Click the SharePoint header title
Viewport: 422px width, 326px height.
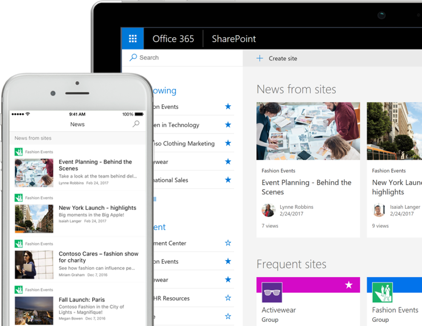[234, 39]
